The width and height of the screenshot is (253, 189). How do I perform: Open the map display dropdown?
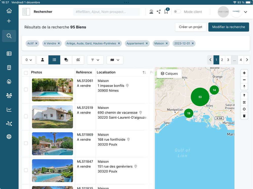[115, 60]
